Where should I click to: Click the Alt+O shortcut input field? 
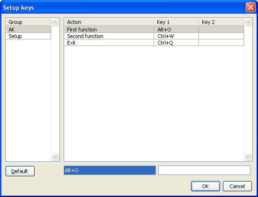[110, 170]
